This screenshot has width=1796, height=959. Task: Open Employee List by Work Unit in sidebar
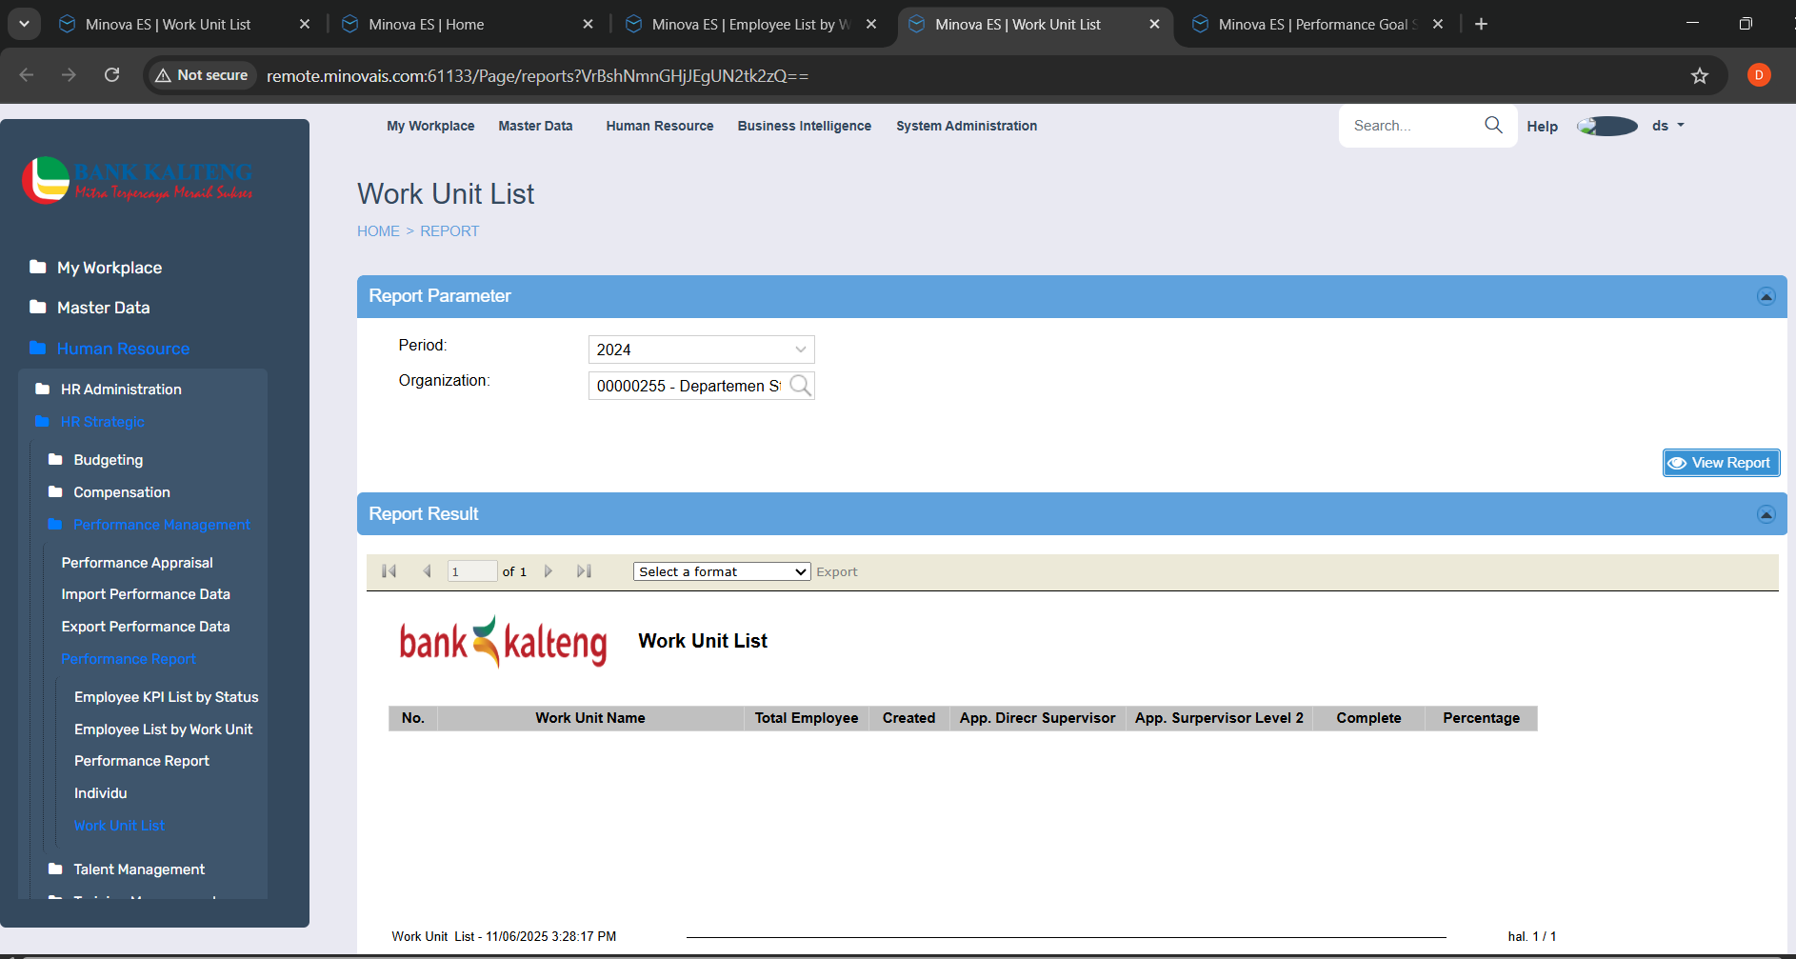(164, 729)
